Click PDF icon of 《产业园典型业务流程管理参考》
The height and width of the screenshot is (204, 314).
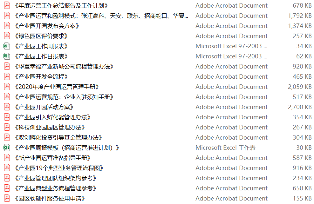coord(7,188)
